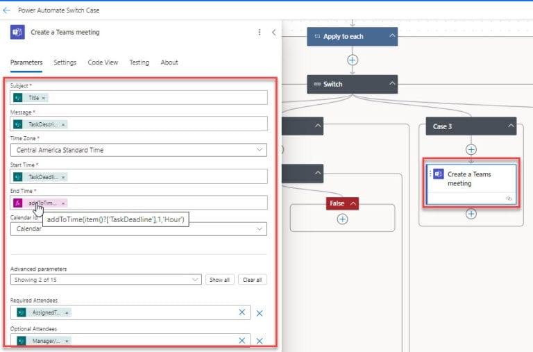Remove the TaskDescri... token from Message
Image resolution: width=533 pixels, height=352 pixels.
pyautogui.click(x=63, y=125)
